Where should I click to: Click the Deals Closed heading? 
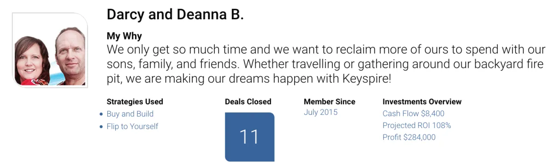tap(248, 102)
